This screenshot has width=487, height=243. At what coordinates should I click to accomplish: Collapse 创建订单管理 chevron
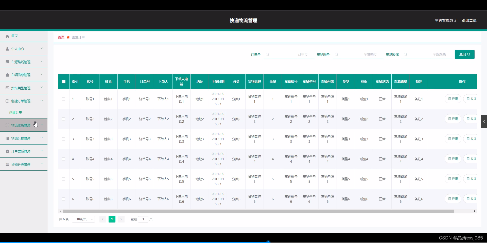click(x=42, y=100)
